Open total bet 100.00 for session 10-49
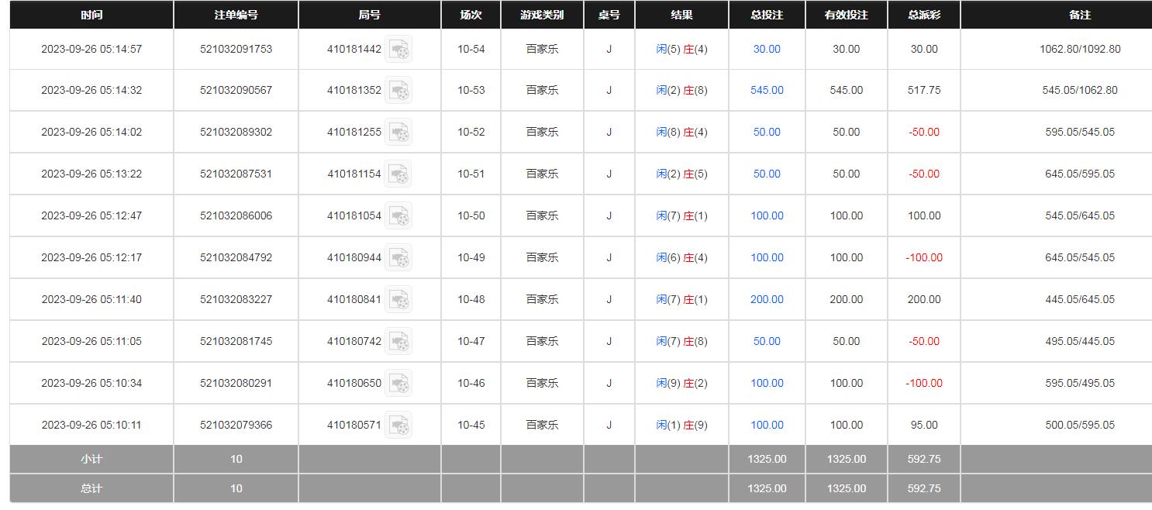The height and width of the screenshot is (510, 1152). pyautogui.click(x=767, y=257)
